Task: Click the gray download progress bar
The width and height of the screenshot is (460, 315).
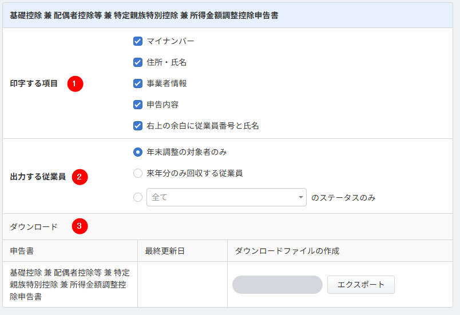Action: tap(277, 285)
